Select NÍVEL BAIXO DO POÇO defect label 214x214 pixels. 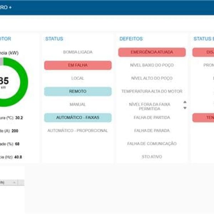point(152,65)
